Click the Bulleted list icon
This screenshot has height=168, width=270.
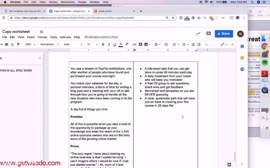click(x=184, y=45)
